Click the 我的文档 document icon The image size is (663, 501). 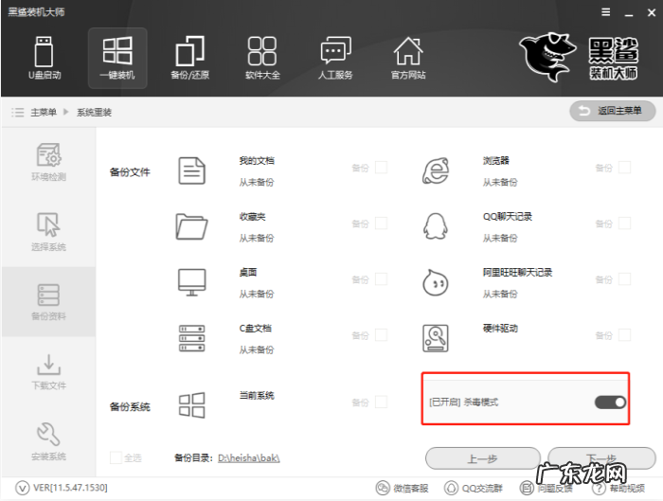coord(191,170)
